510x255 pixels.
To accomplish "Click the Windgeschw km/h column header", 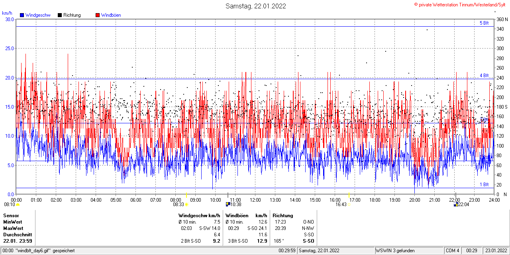I will pyautogui.click(x=200, y=215).
